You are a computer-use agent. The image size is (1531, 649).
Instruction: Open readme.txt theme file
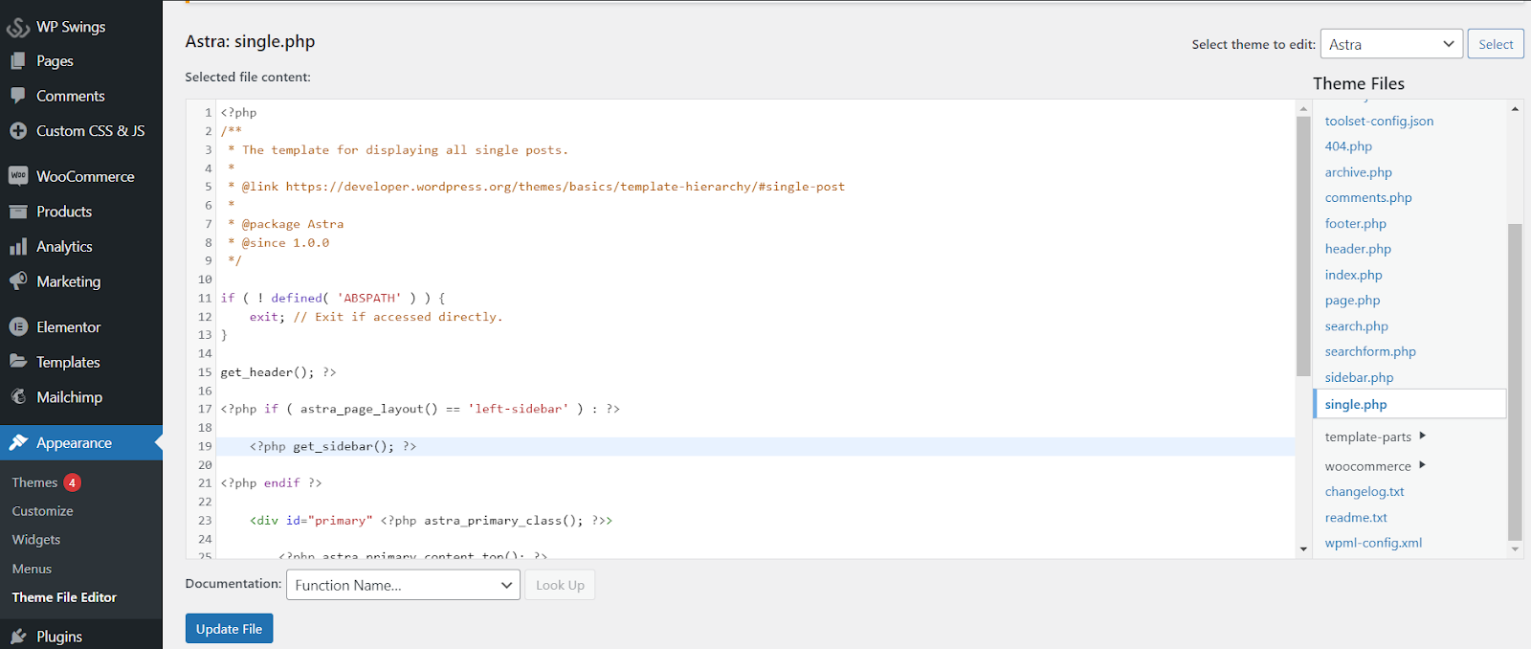1356,518
